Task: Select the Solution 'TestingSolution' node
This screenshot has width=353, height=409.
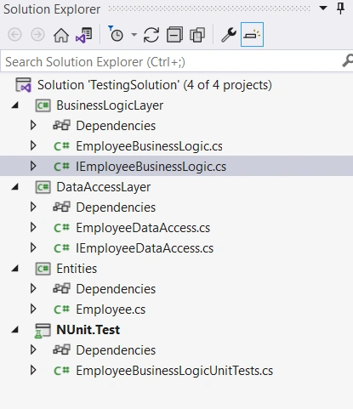Action: click(155, 85)
